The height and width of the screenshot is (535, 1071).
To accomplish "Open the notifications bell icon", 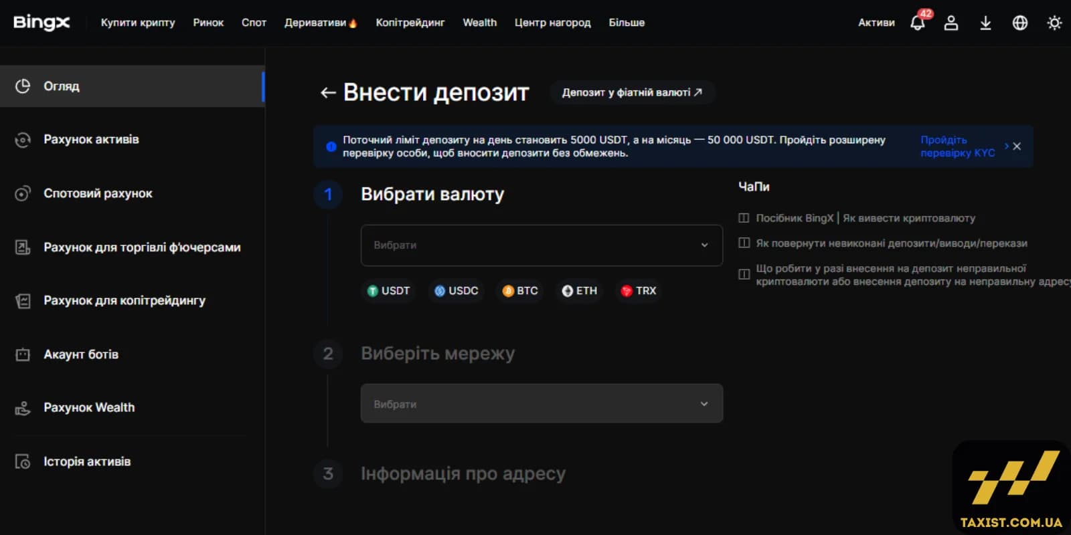I will click(x=918, y=23).
